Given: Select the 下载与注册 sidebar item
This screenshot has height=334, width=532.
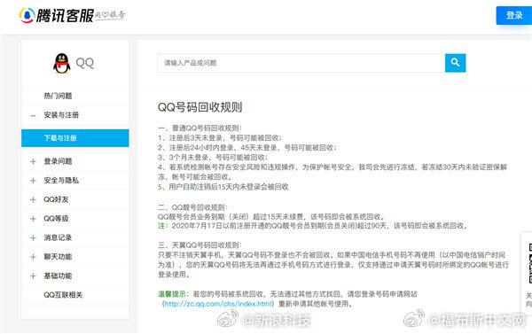Looking at the screenshot, I should [x=75, y=138].
